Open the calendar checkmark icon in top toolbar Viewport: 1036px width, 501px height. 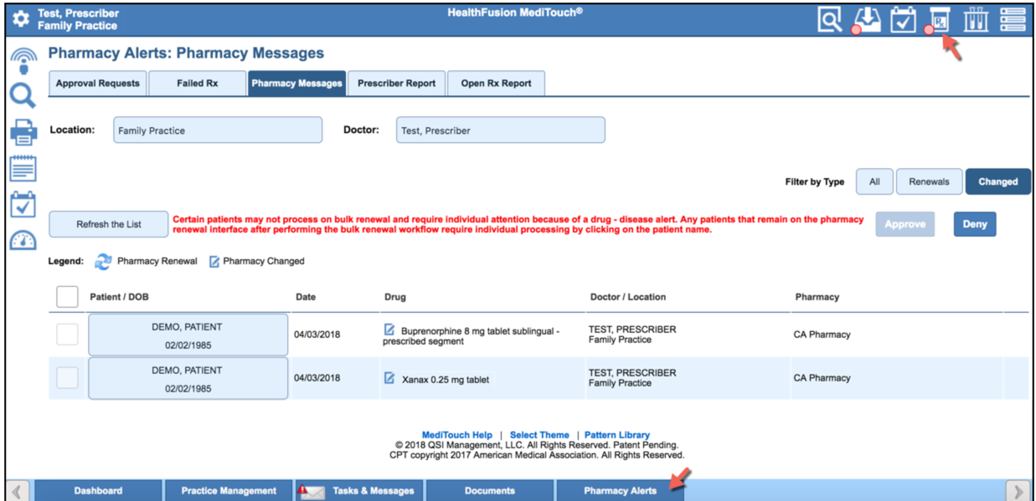pyautogui.click(x=902, y=18)
